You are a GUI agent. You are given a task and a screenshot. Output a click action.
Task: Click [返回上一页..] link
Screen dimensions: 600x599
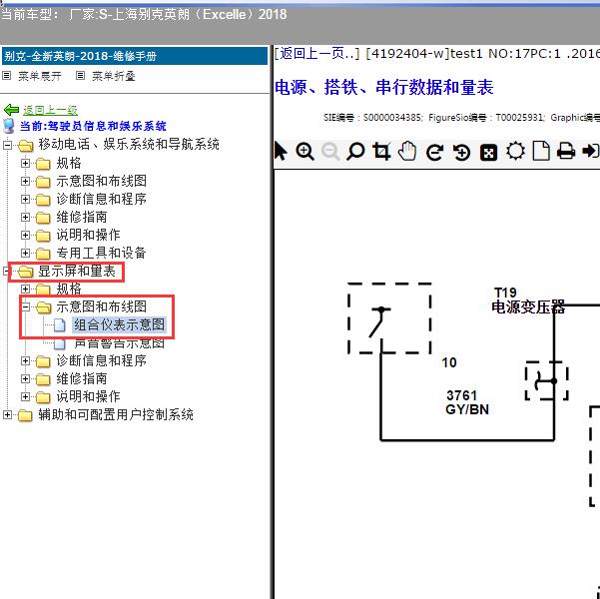pyautogui.click(x=317, y=53)
